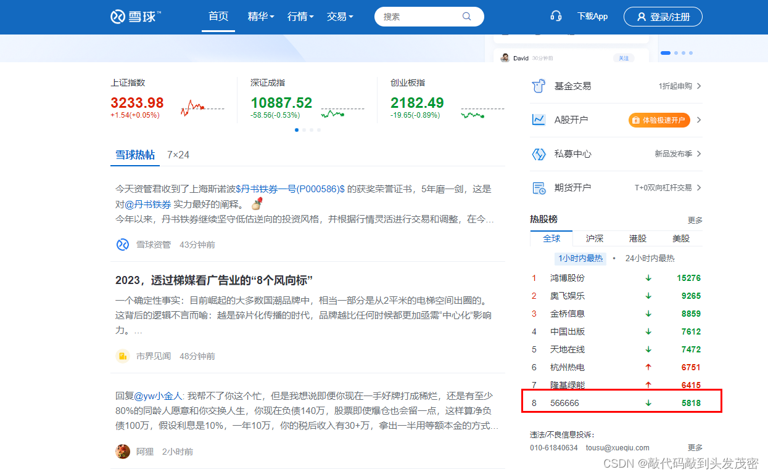This screenshot has height=475, width=768.
Task: Click the 私募中心 icon
Action: point(539,154)
